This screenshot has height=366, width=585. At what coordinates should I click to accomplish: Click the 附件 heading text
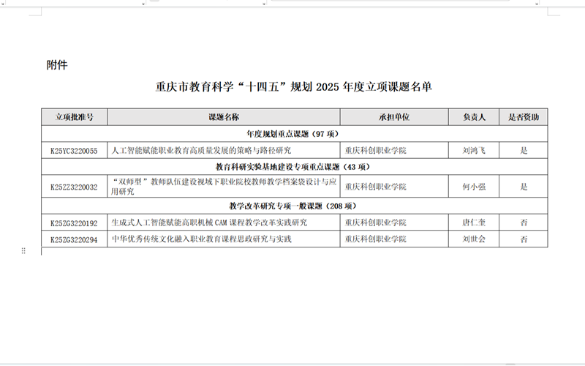tap(57, 65)
